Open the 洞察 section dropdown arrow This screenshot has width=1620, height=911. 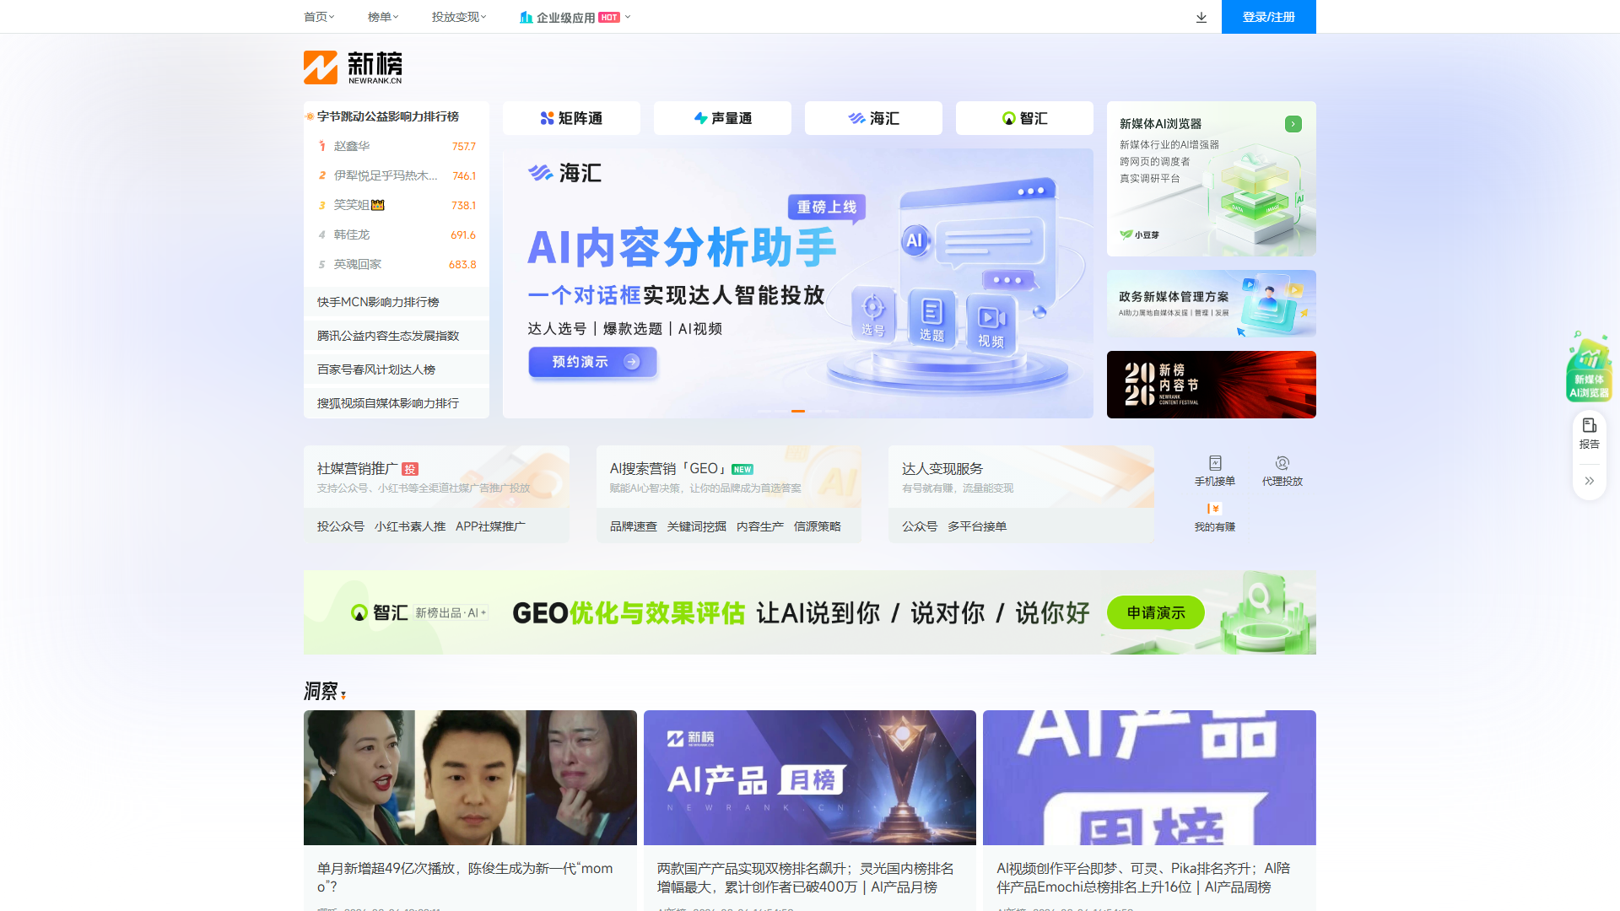coord(343,695)
